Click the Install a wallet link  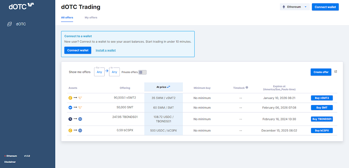[x=106, y=50]
